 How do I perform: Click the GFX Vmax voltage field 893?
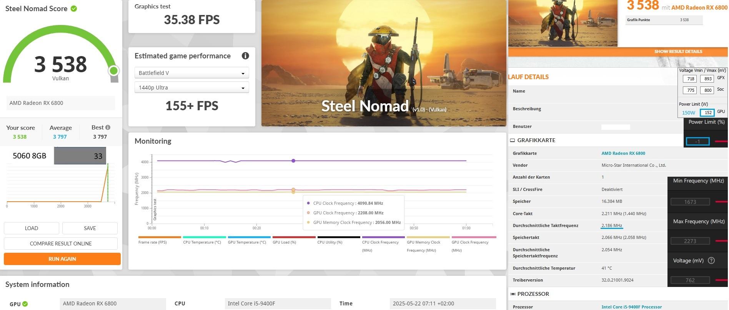click(708, 79)
